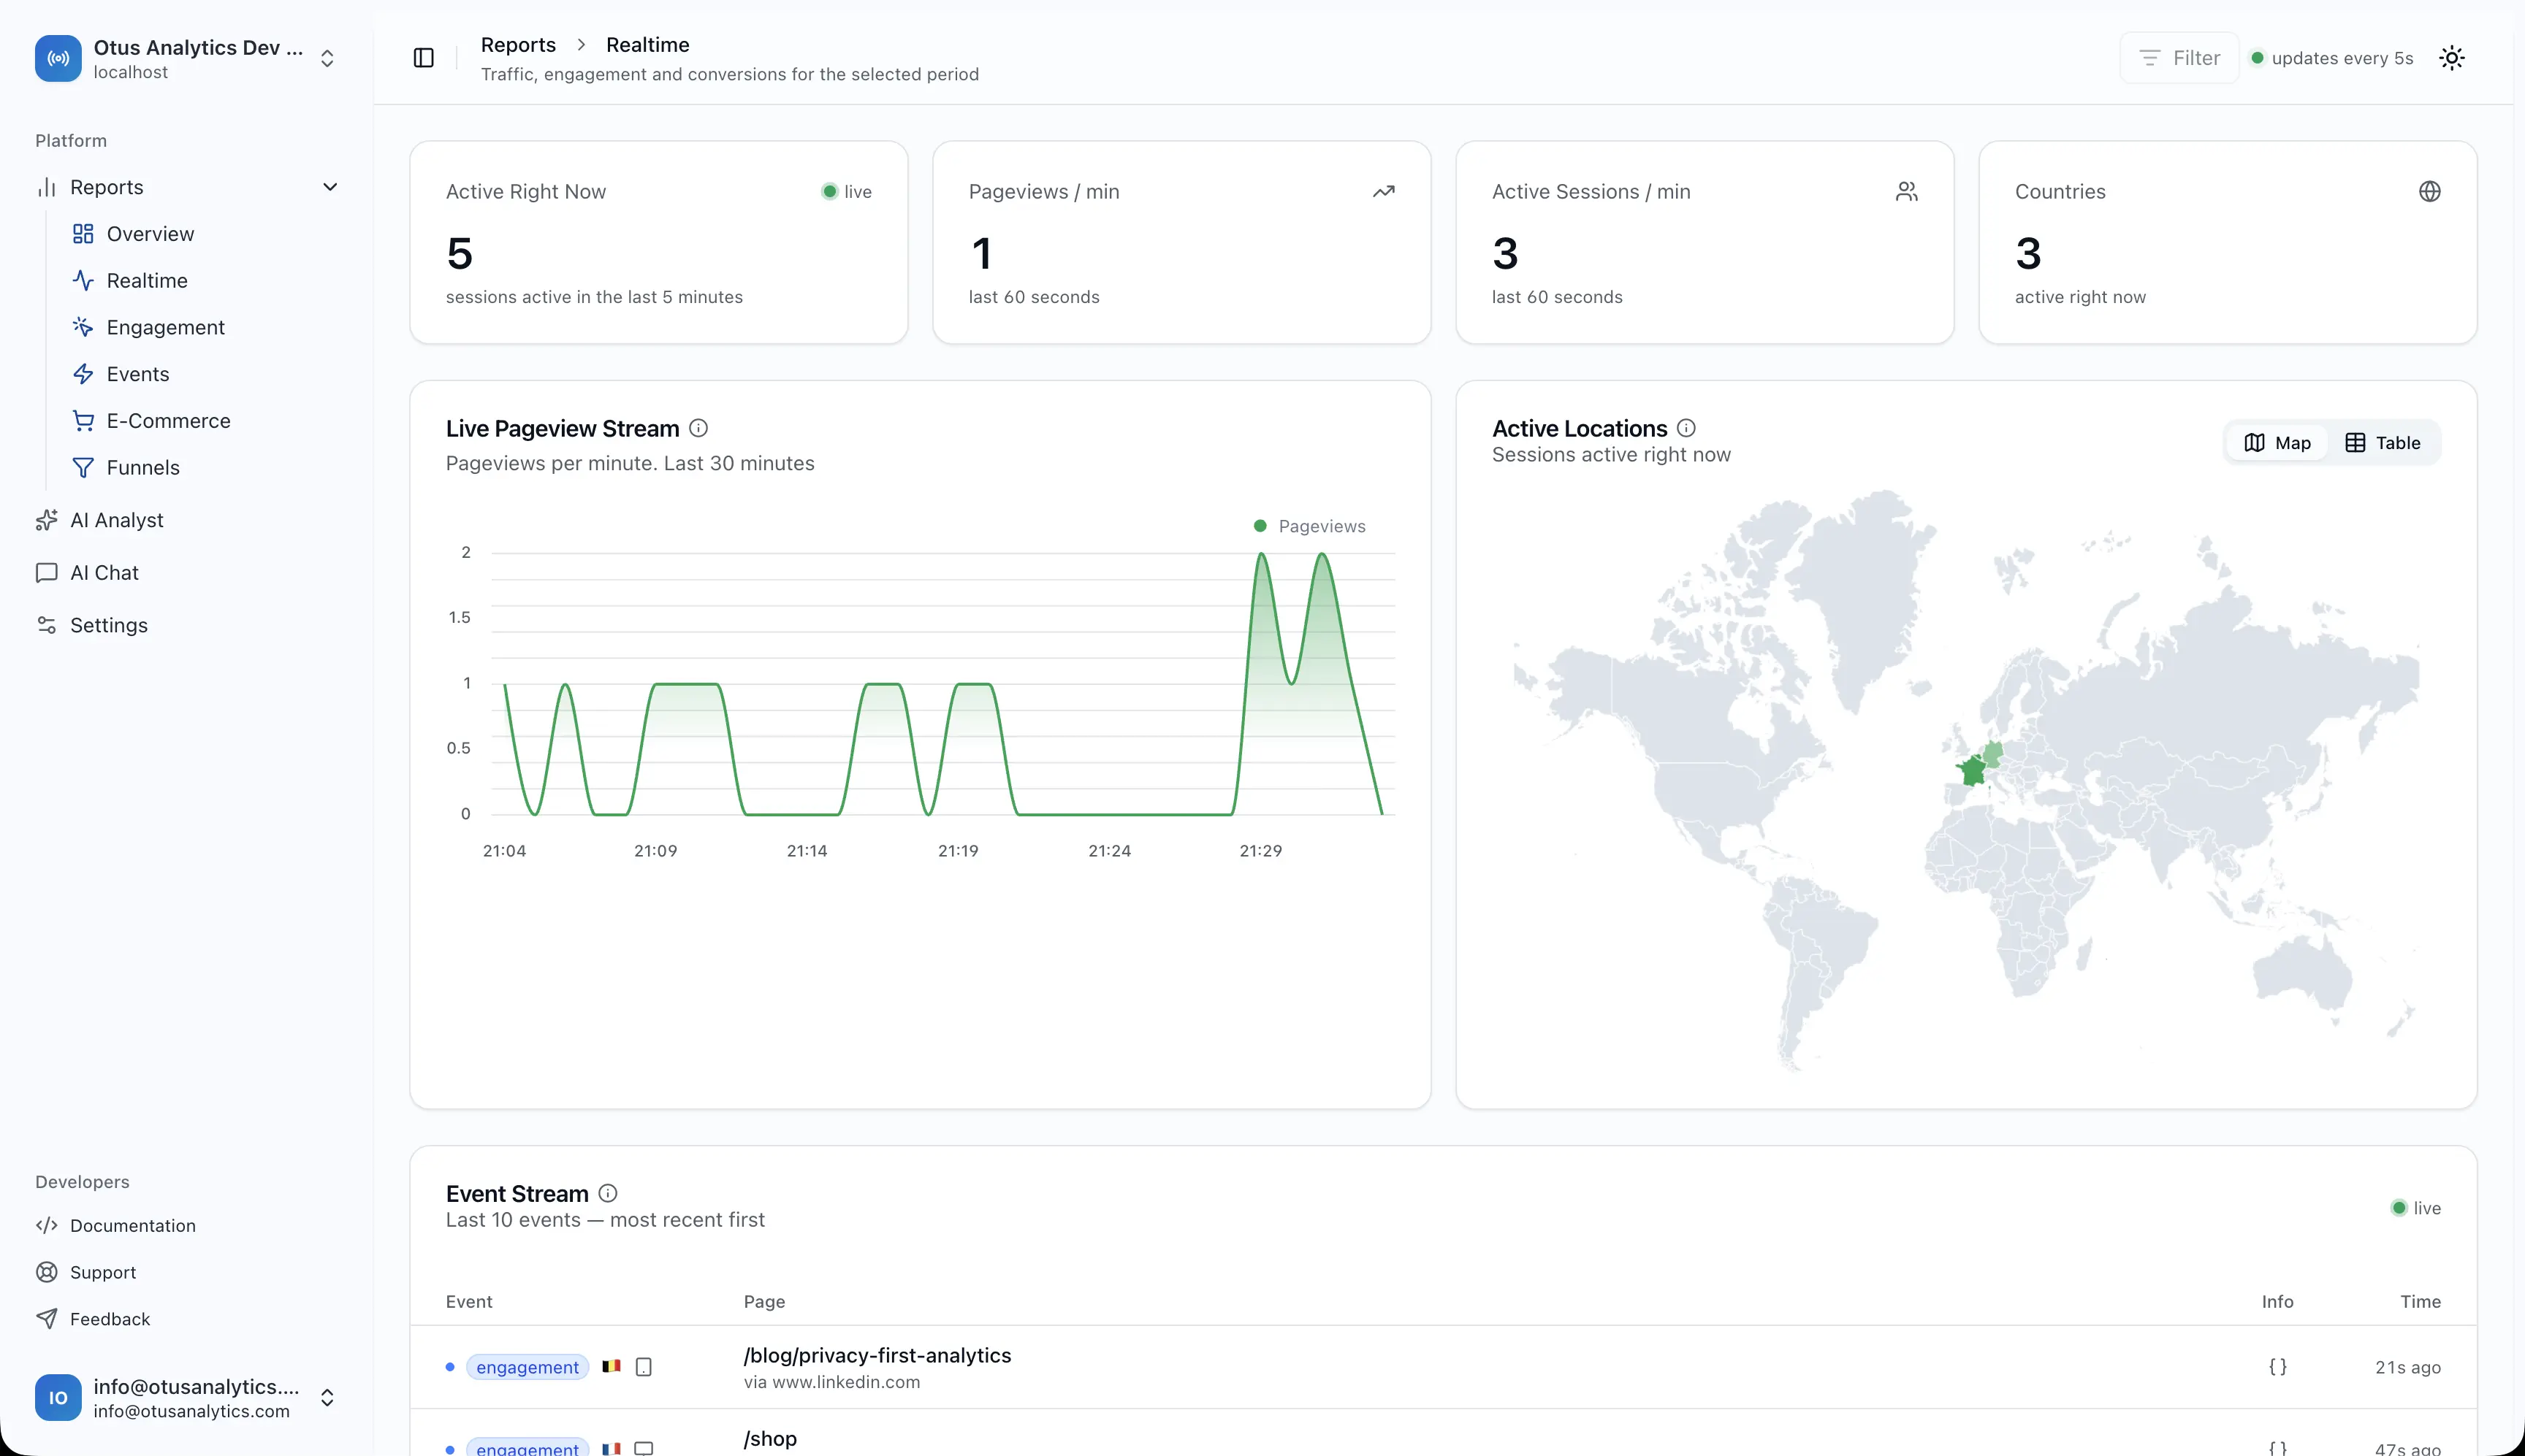The image size is (2525, 1456).
Task: Click the globe icon on Countries card
Action: 2430,191
